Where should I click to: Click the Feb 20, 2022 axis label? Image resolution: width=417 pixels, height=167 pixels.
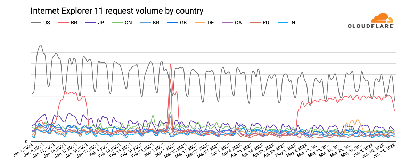(x=132, y=151)
